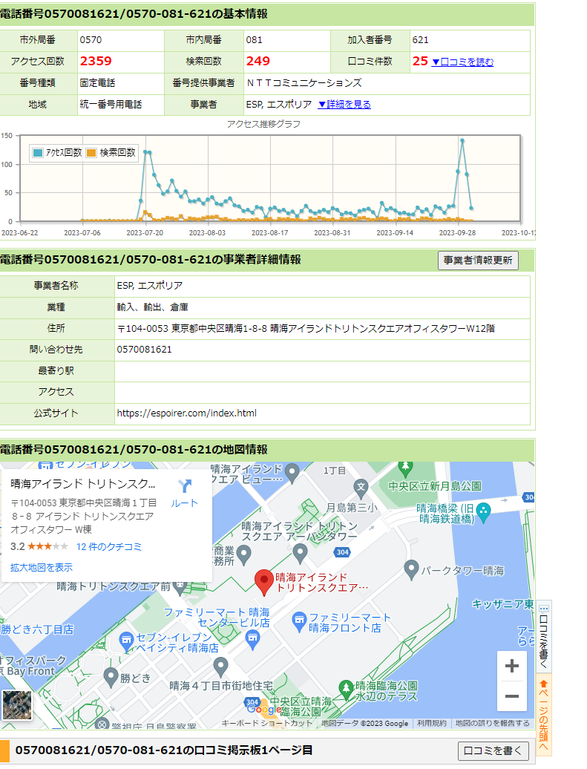Image resolution: width=587 pixels, height=769 pixels.
Task: Open the Google logo on the map
Action: [x=264, y=709]
